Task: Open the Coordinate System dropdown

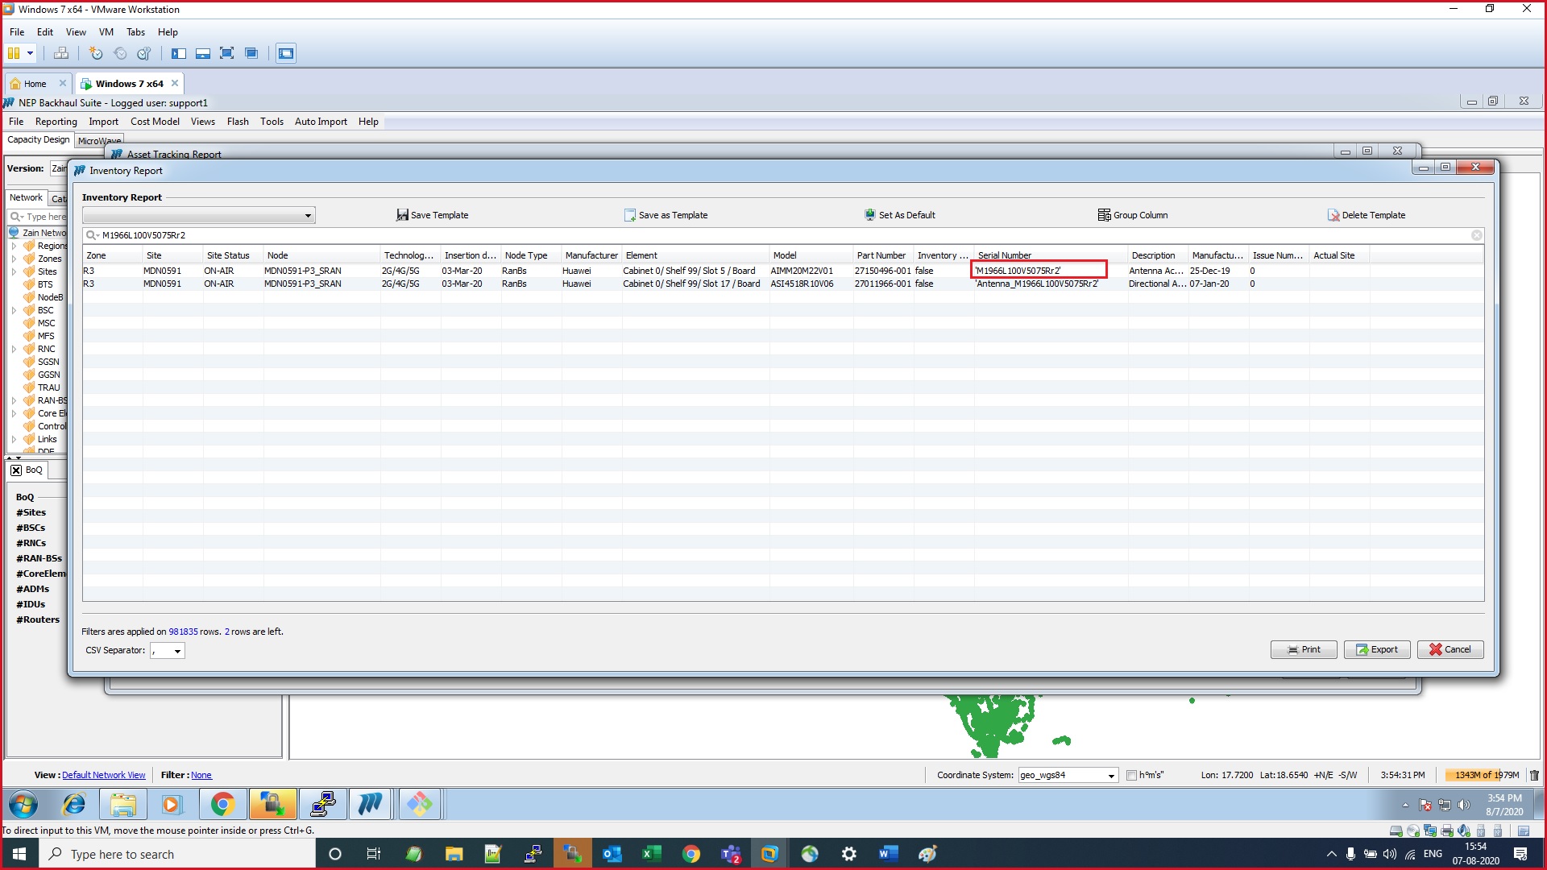Action: pos(1111,775)
